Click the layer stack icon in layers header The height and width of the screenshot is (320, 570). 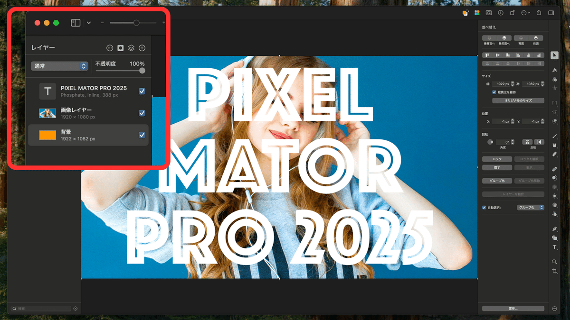(x=131, y=48)
